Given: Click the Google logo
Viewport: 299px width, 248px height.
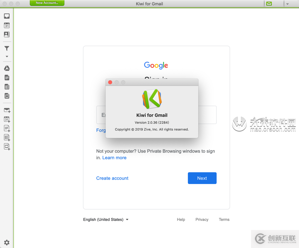Looking at the screenshot, I should click(156, 65).
